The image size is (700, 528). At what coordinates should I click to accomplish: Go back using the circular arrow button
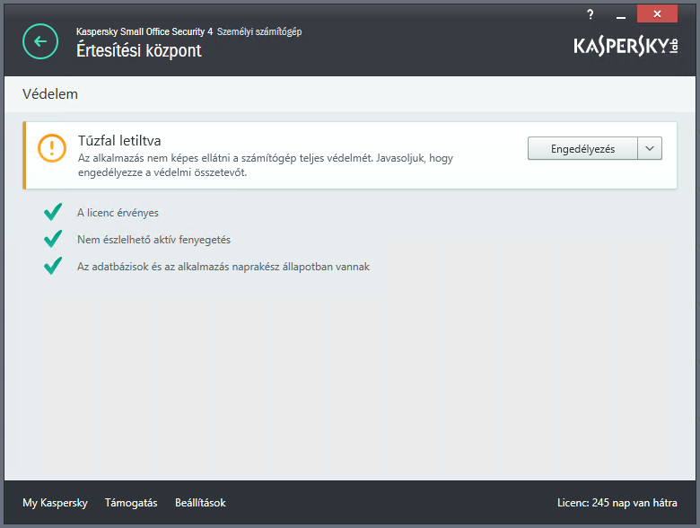coord(40,41)
